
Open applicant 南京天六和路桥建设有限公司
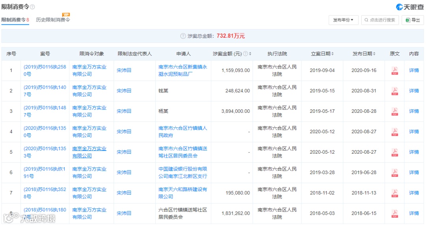tap(183, 193)
